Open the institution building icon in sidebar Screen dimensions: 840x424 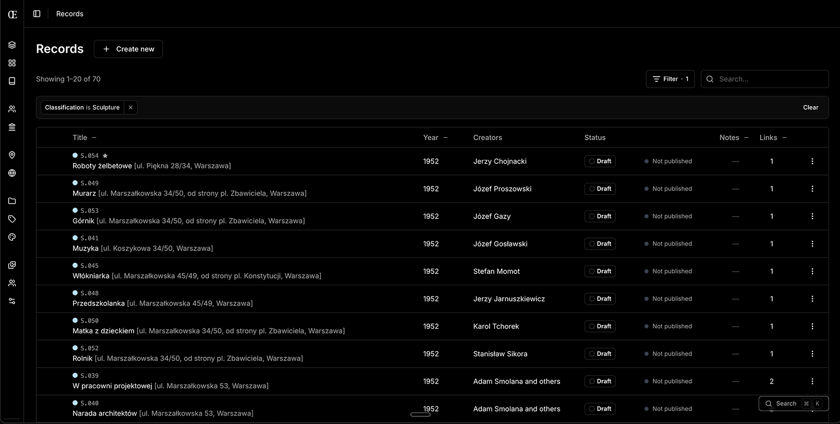pos(12,127)
